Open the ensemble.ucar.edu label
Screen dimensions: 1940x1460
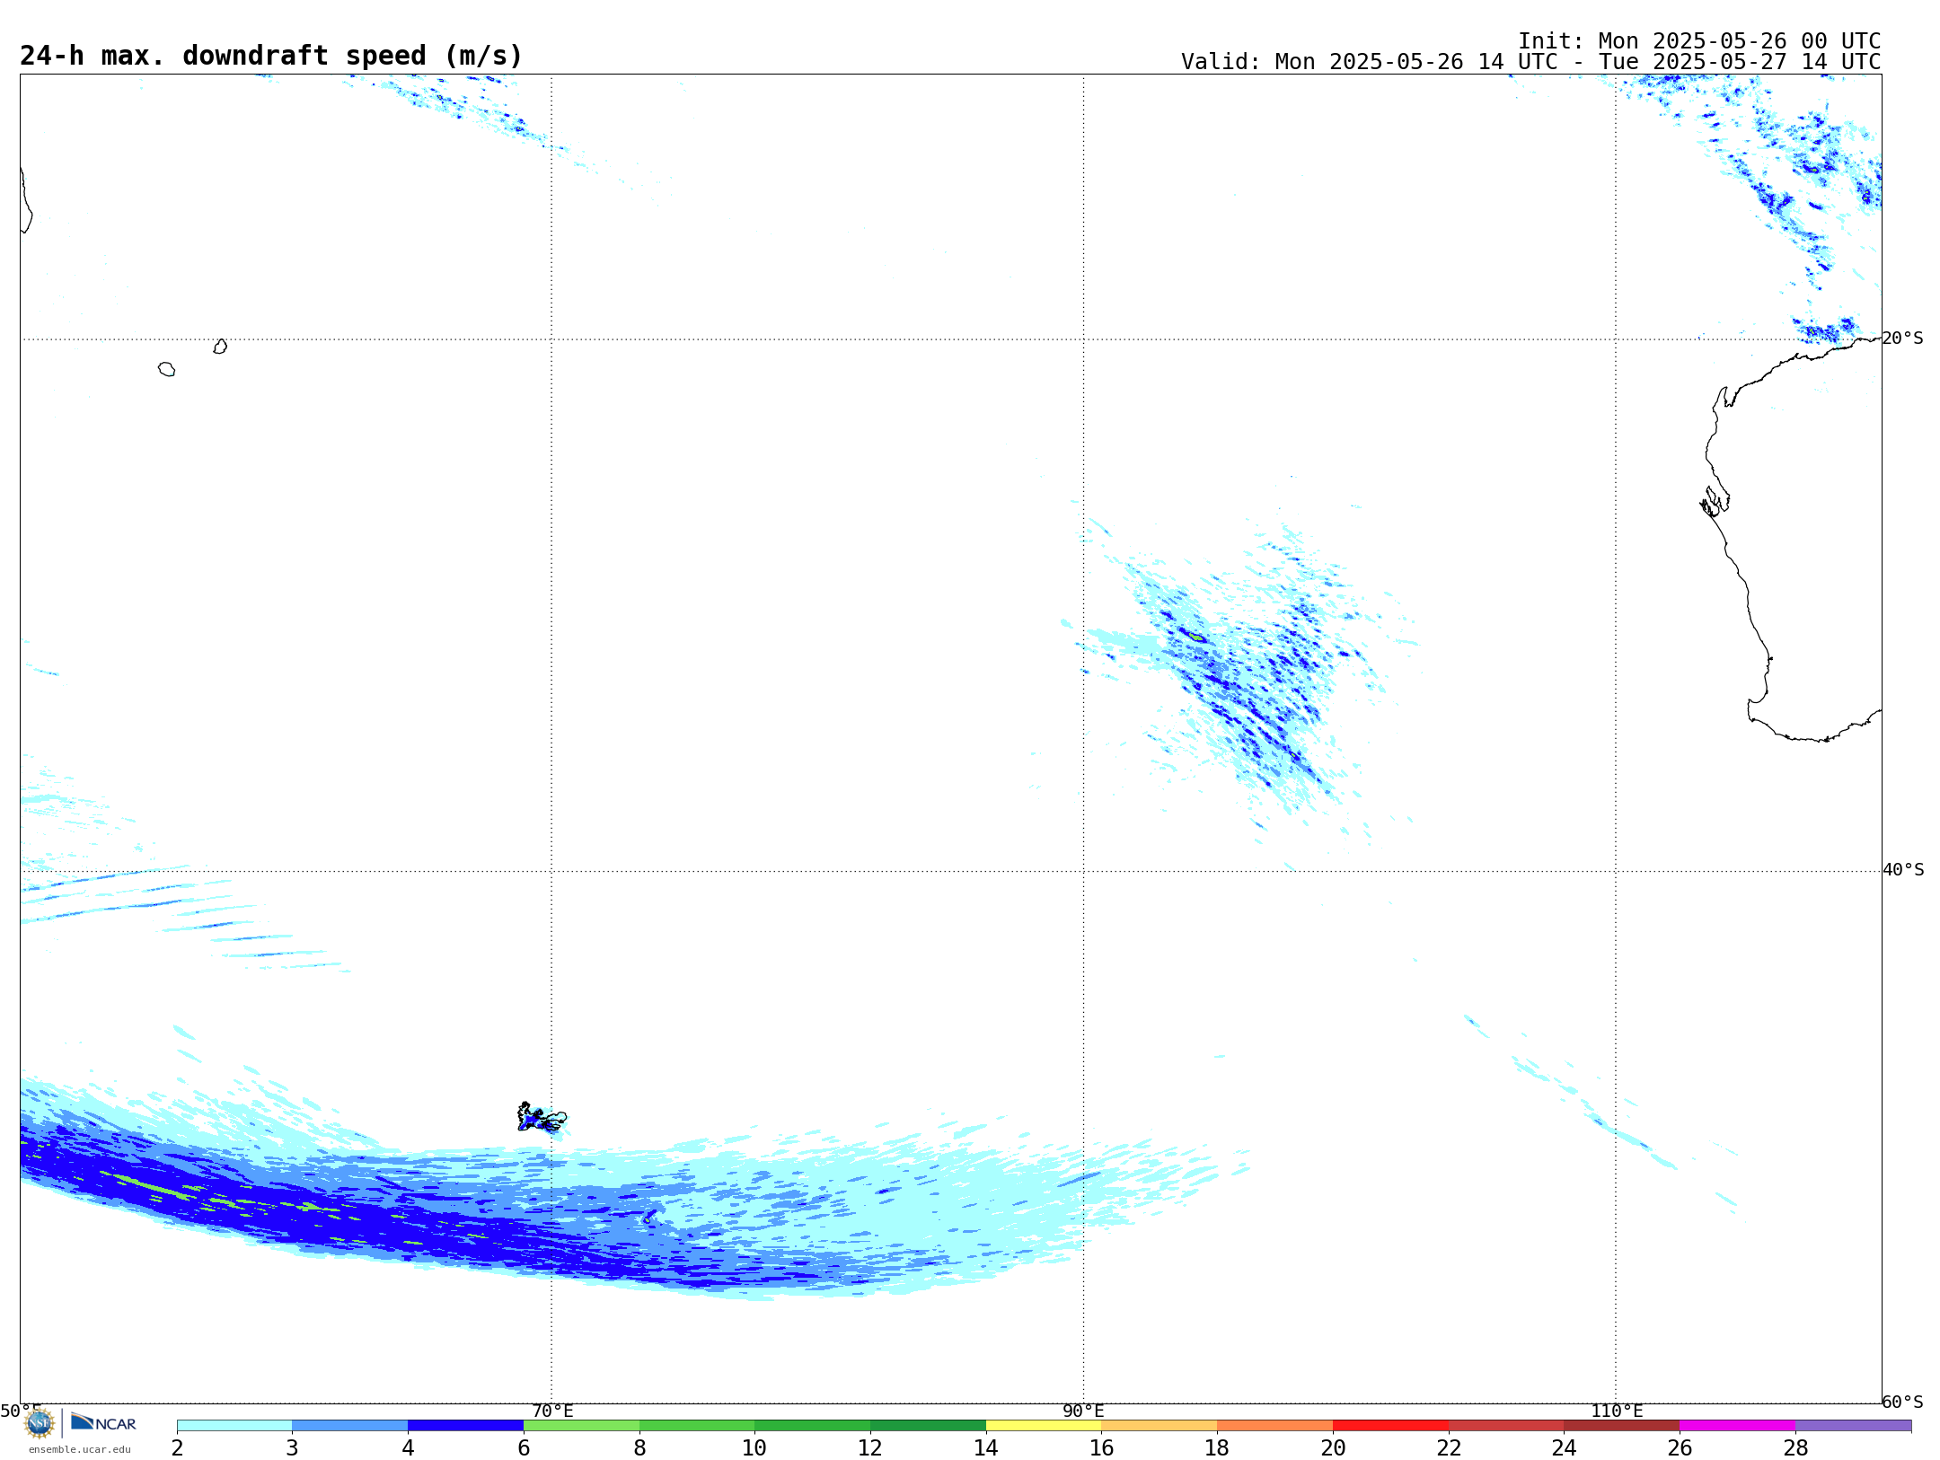click(x=80, y=1449)
